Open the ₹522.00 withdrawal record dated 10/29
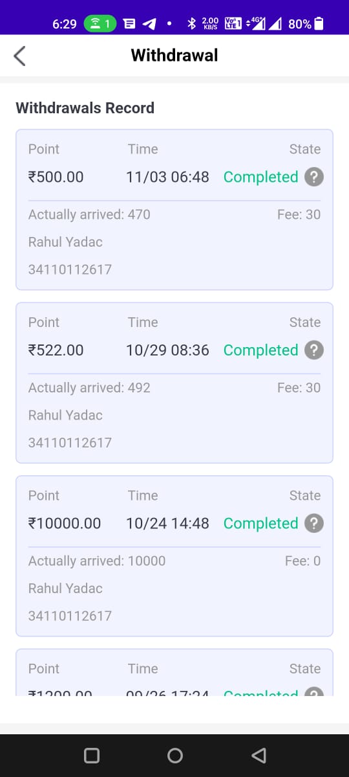349x777 pixels. pos(174,383)
